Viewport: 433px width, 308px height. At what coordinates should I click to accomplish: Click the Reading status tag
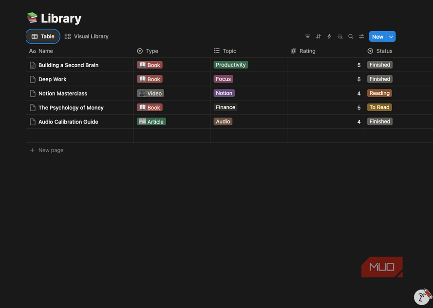(x=379, y=93)
